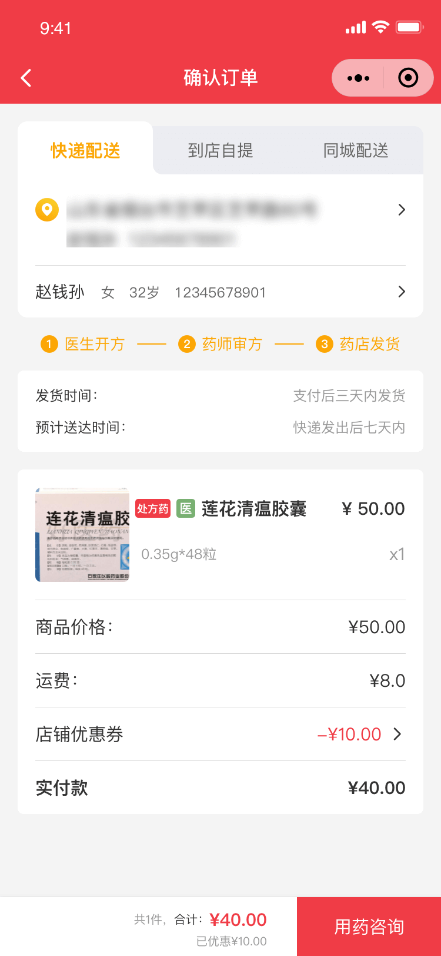Viewport: 441px width, 956px height.
Task: Tap the -¥10.00 coupon discount amount
Action: [x=349, y=734]
